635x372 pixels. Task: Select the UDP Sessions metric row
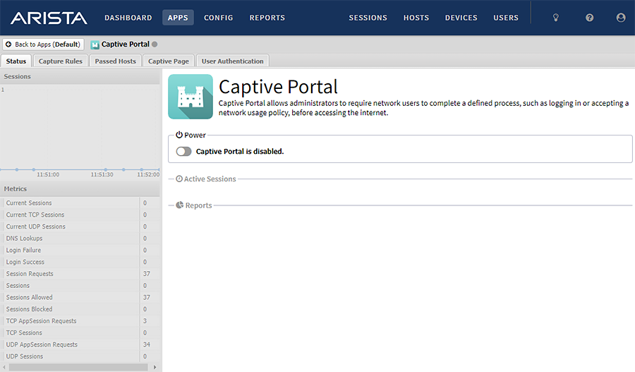tap(80, 356)
